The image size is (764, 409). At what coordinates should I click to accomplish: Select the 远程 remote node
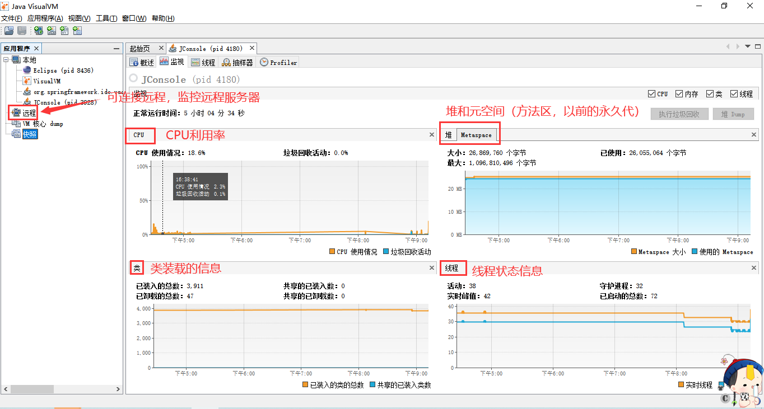(x=29, y=113)
